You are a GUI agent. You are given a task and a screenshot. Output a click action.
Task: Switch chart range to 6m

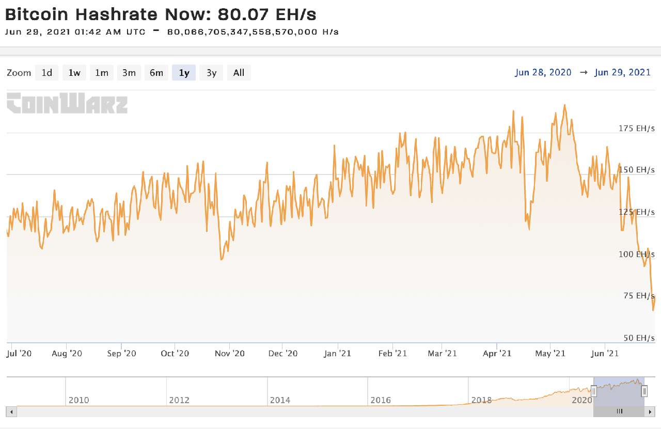156,73
